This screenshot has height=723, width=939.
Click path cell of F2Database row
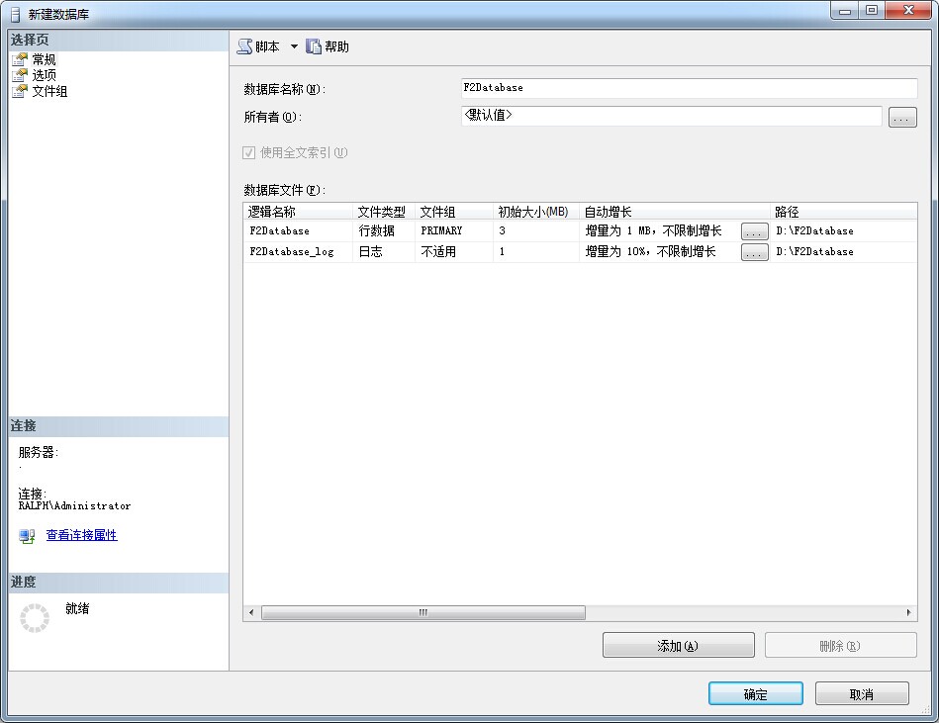click(843, 231)
